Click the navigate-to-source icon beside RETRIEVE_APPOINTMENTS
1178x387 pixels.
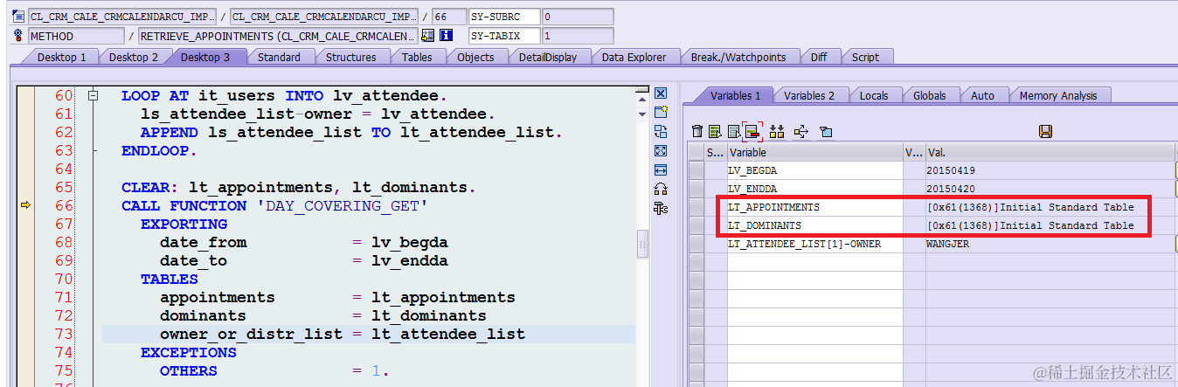click(x=427, y=36)
